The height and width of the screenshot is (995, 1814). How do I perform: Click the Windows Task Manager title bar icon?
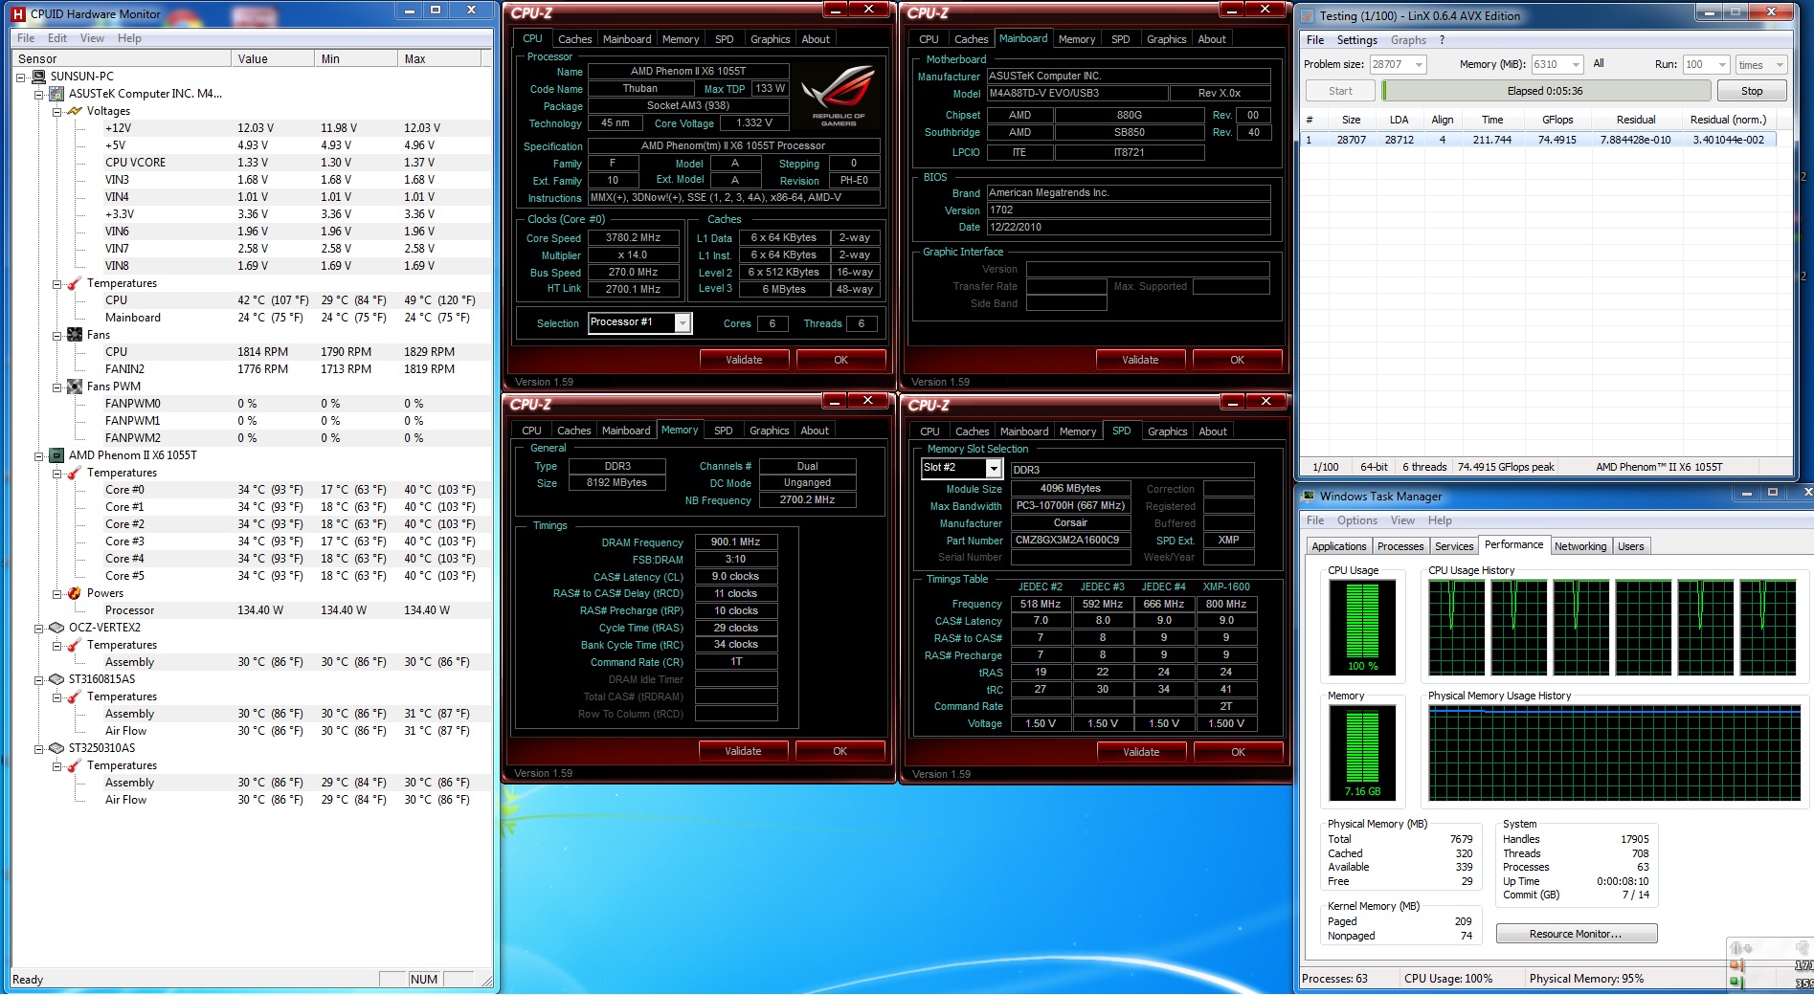(1308, 497)
